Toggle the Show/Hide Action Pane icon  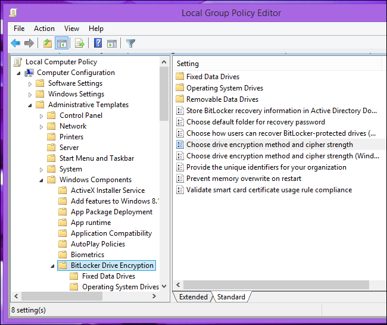click(x=111, y=43)
